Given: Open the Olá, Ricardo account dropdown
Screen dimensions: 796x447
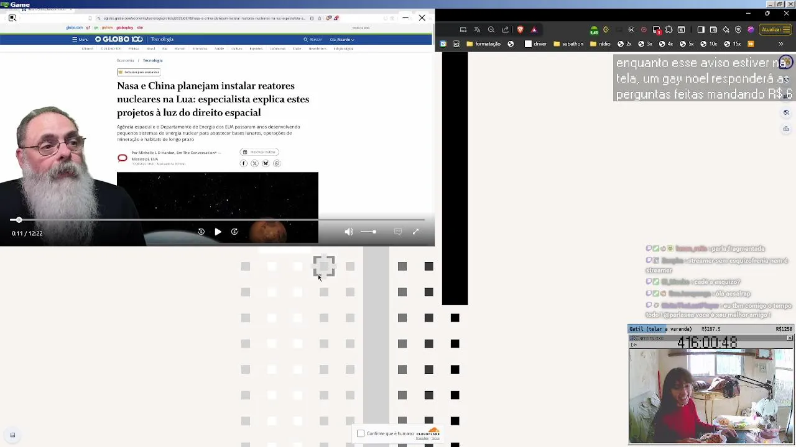Looking at the screenshot, I should point(342,39).
